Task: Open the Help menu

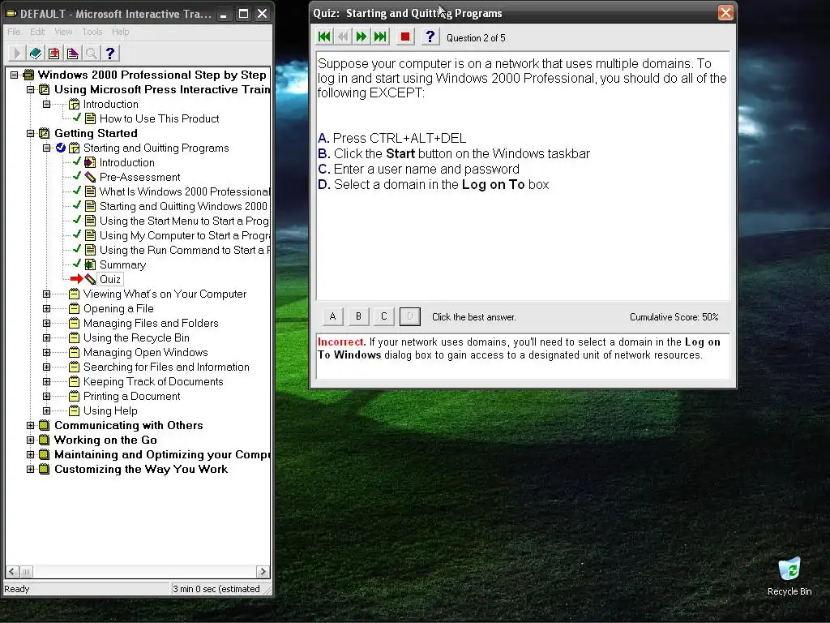Action: coord(120,32)
